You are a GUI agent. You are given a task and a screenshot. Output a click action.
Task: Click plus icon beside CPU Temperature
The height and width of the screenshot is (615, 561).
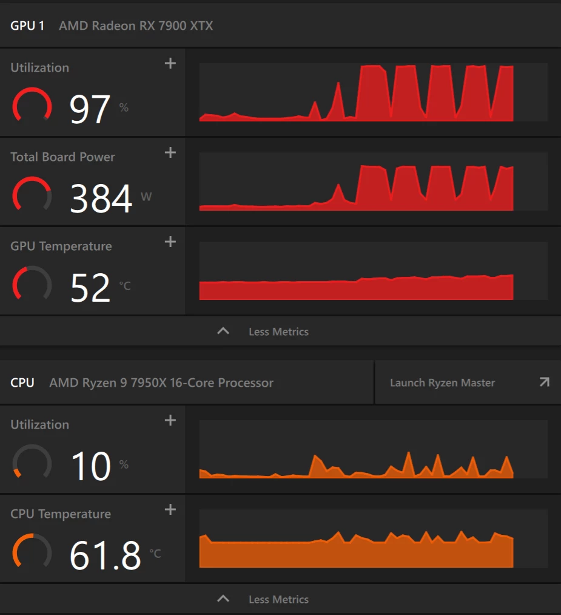pos(170,509)
